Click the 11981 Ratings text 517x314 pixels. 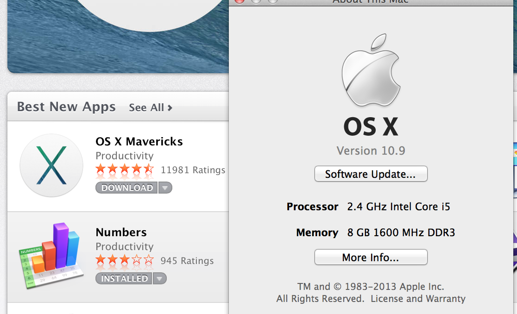[x=193, y=170]
